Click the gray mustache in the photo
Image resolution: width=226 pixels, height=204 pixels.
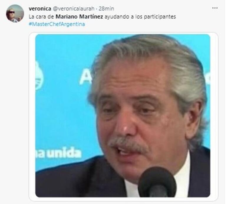[x=128, y=145]
